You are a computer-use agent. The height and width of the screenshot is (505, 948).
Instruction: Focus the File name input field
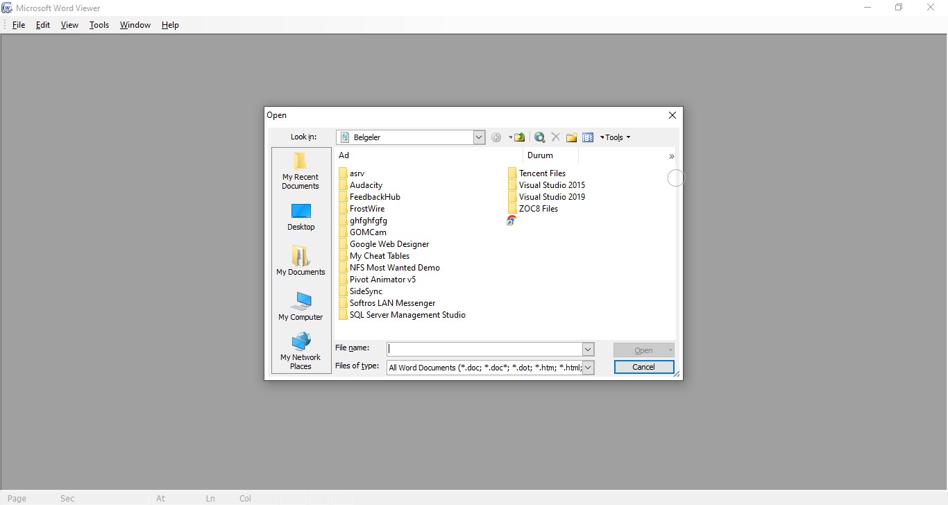click(x=484, y=350)
